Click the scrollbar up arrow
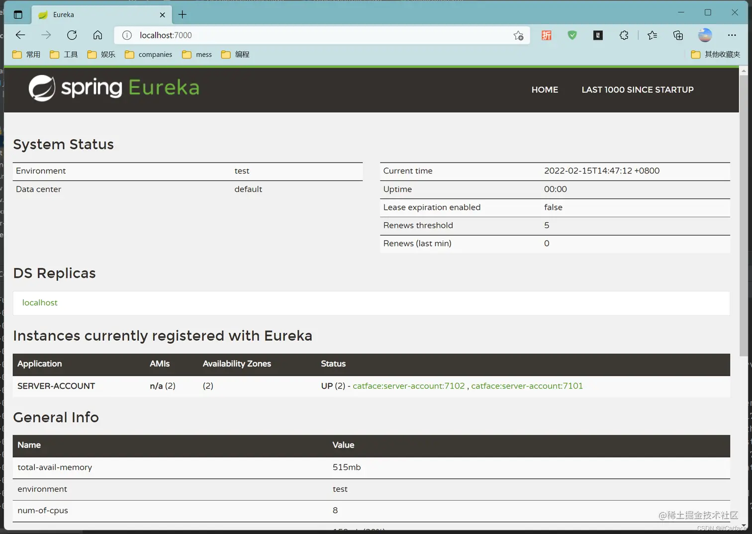Viewport: 752px width, 534px height. (744, 71)
